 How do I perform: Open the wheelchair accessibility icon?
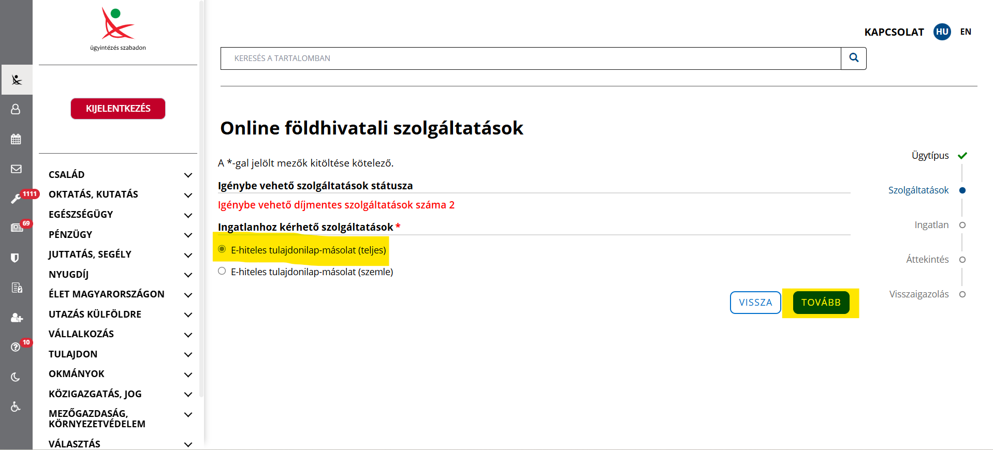click(16, 407)
